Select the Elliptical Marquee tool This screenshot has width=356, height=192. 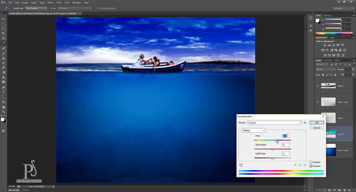[3, 24]
